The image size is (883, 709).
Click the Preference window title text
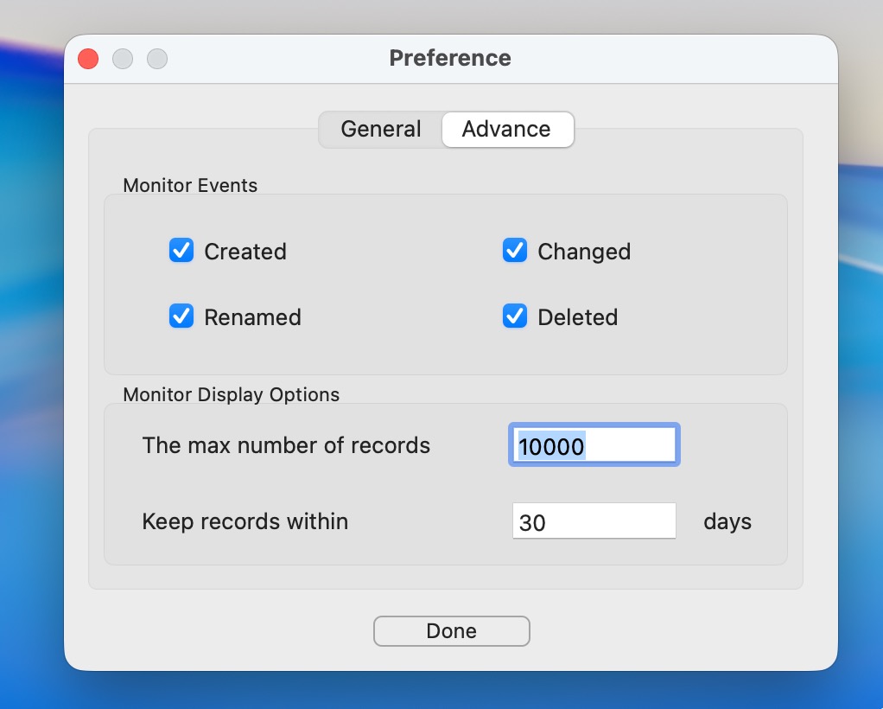(x=450, y=58)
